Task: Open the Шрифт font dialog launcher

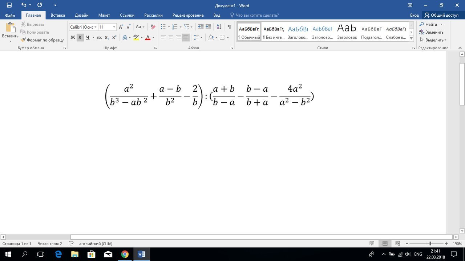Action: point(155,48)
